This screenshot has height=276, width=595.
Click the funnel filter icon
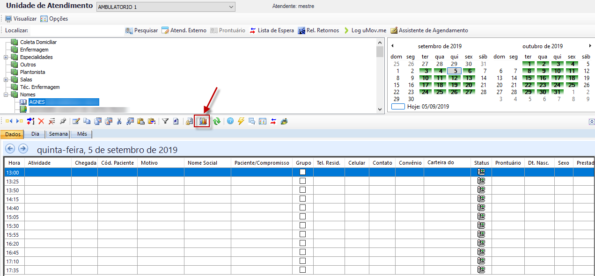[165, 121]
